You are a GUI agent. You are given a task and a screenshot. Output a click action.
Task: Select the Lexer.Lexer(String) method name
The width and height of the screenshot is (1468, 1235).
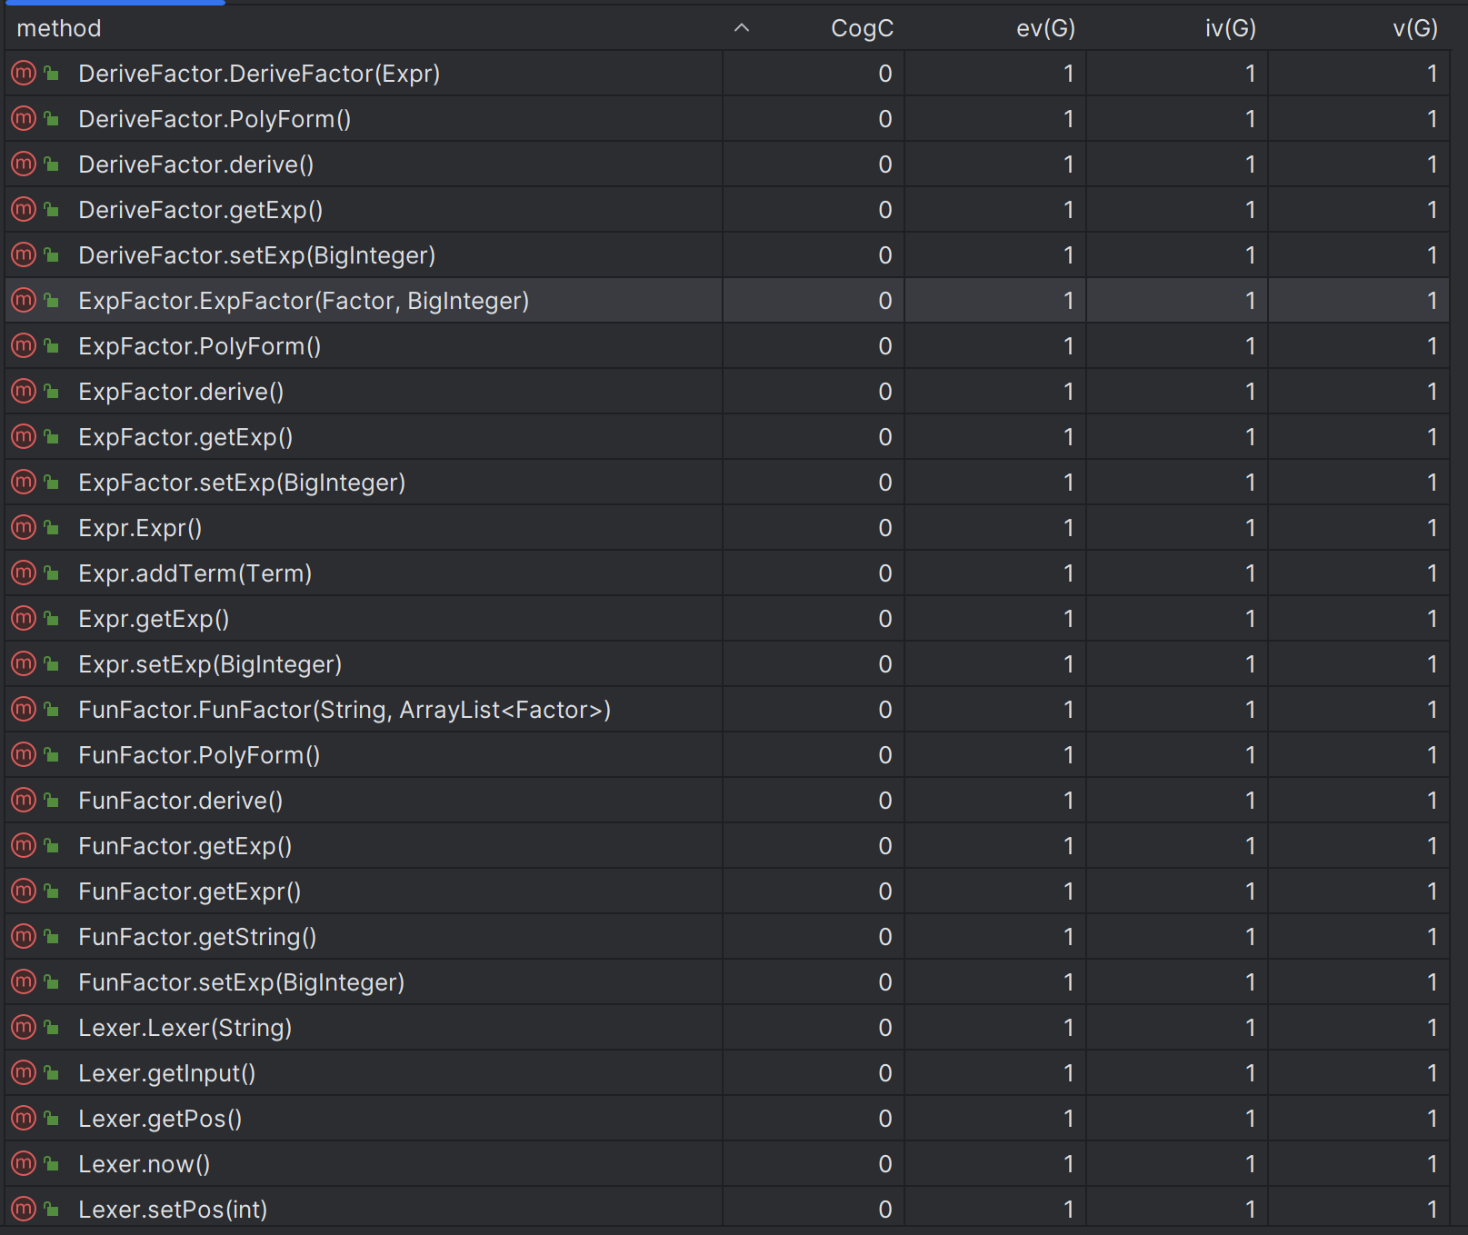coord(185,1028)
